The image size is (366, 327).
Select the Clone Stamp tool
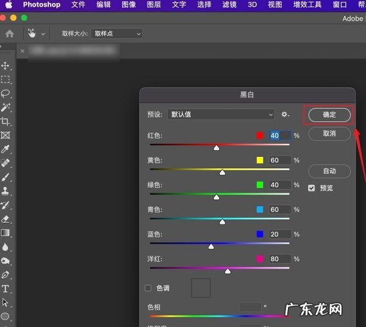coord(5,191)
